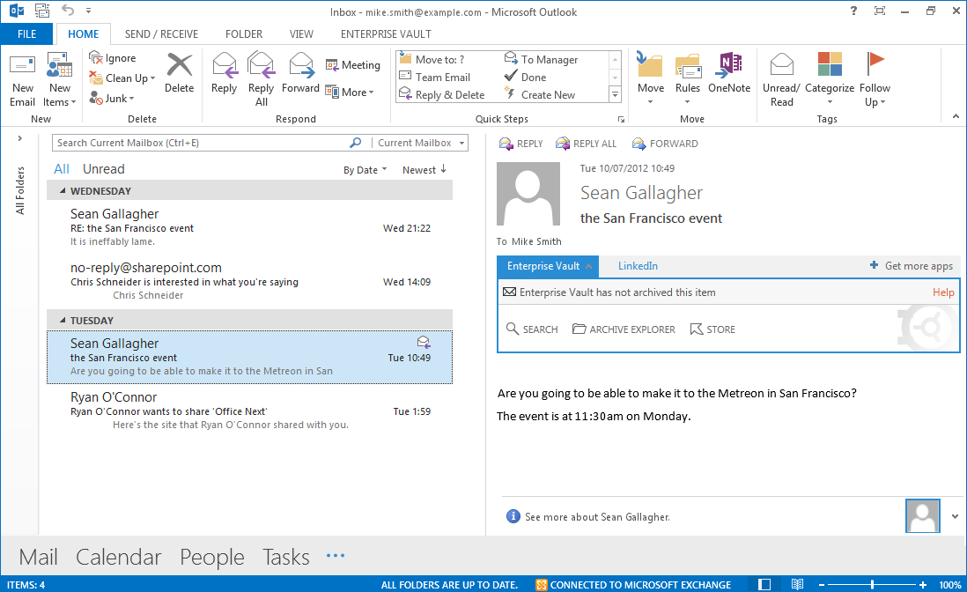This screenshot has height=592, width=967.
Task: Open the Move dropdown button
Action: 651,78
